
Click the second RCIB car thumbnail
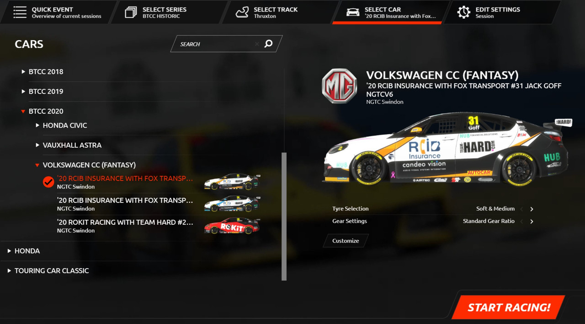pyautogui.click(x=232, y=204)
